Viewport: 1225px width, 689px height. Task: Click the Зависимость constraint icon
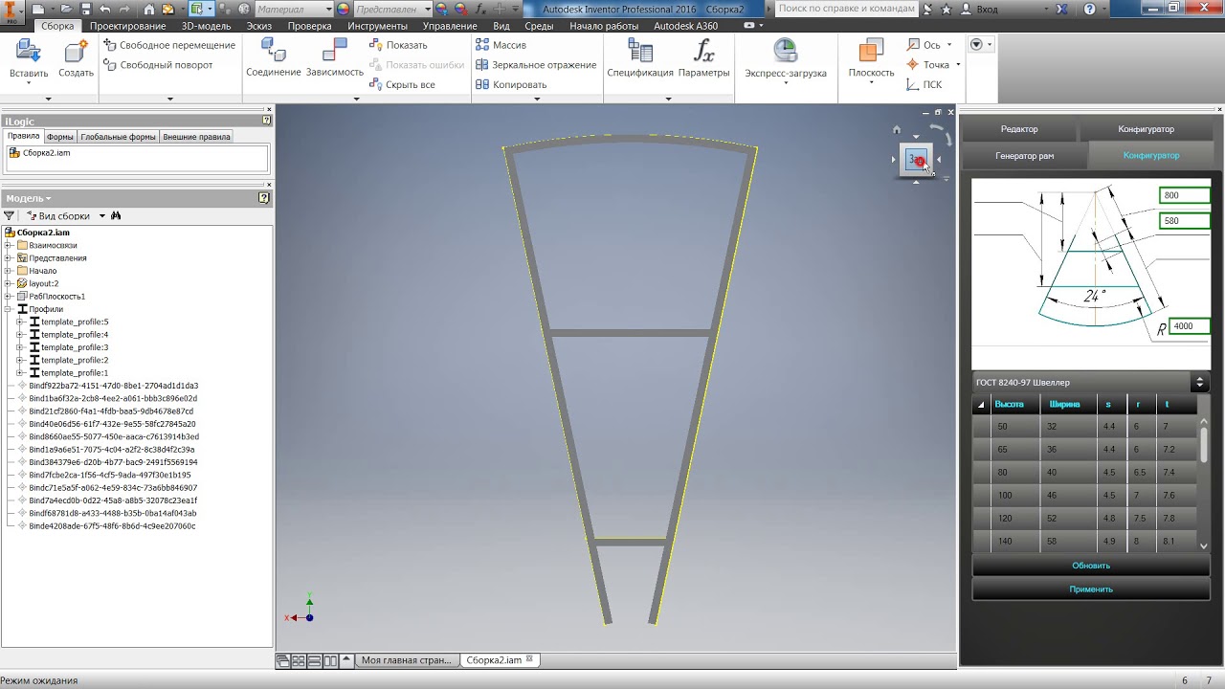point(334,52)
